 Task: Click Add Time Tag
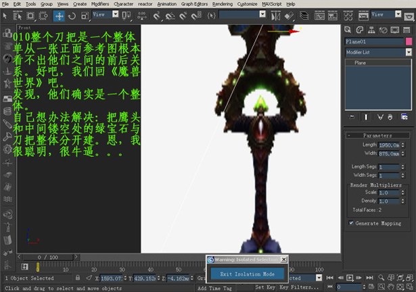click(x=214, y=288)
